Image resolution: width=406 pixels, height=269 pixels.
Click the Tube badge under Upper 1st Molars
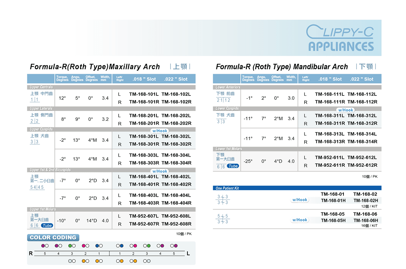[x=47, y=226]
